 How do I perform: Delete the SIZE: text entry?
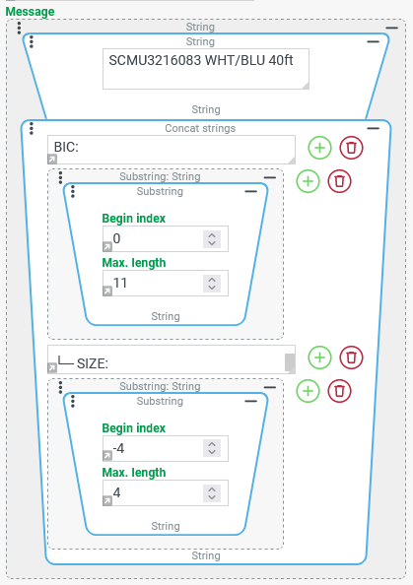(x=351, y=357)
